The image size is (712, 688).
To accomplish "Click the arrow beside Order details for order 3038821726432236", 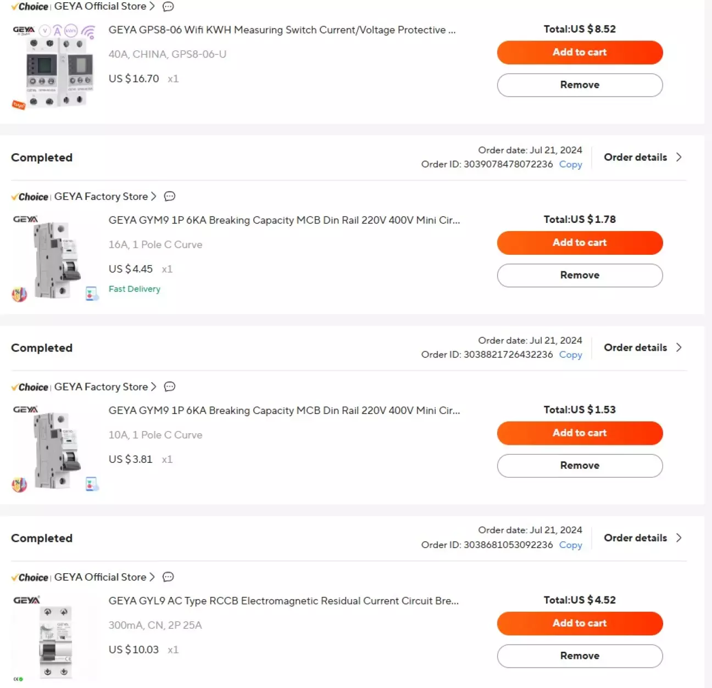I will [x=679, y=348].
